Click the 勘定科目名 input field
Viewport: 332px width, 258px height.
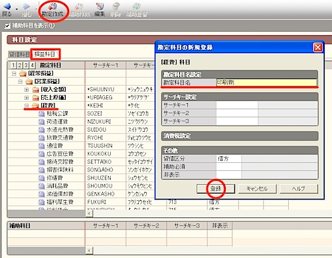[x=266, y=82]
